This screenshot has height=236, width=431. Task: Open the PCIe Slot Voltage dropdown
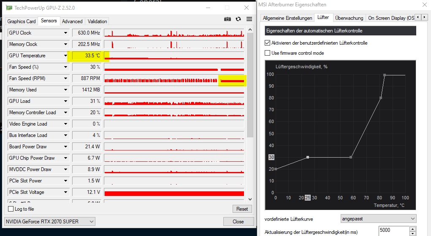(x=65, y=192)
